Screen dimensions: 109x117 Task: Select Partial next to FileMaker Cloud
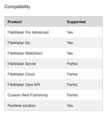click(72, 74)
